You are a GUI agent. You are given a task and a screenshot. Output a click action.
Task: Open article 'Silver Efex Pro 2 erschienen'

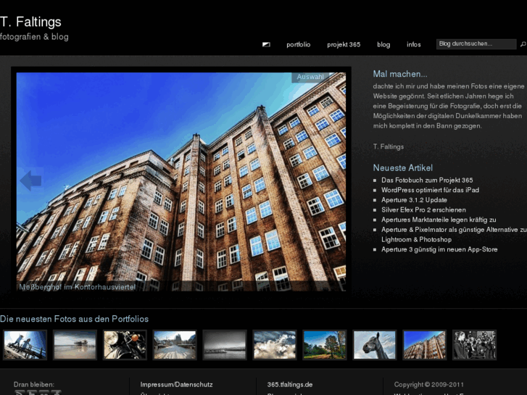pos(423,209)
